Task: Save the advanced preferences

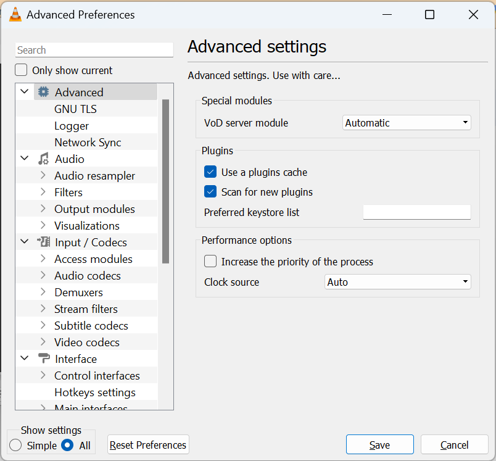Action: 379,444
